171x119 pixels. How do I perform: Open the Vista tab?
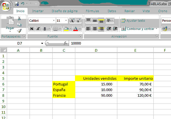146,11
